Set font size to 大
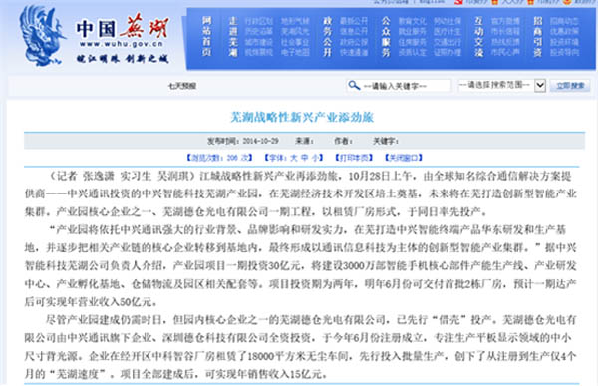Viewport: 598px width, 386px height. pyautogui.click(x=294, y=158)
